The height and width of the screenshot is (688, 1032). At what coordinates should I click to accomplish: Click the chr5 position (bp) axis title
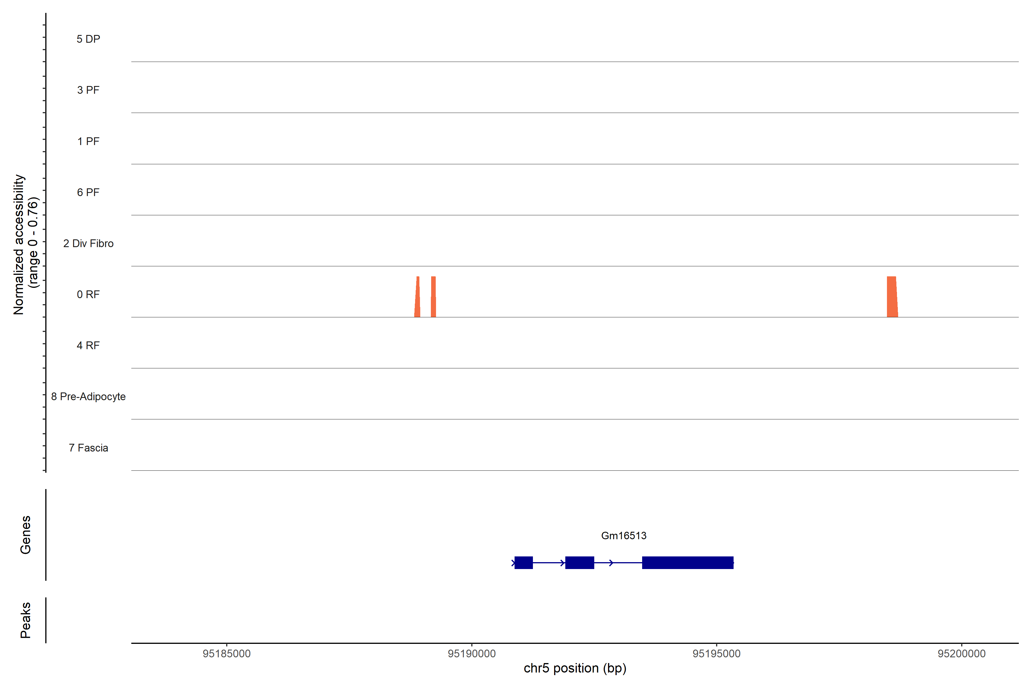(575, 668)
